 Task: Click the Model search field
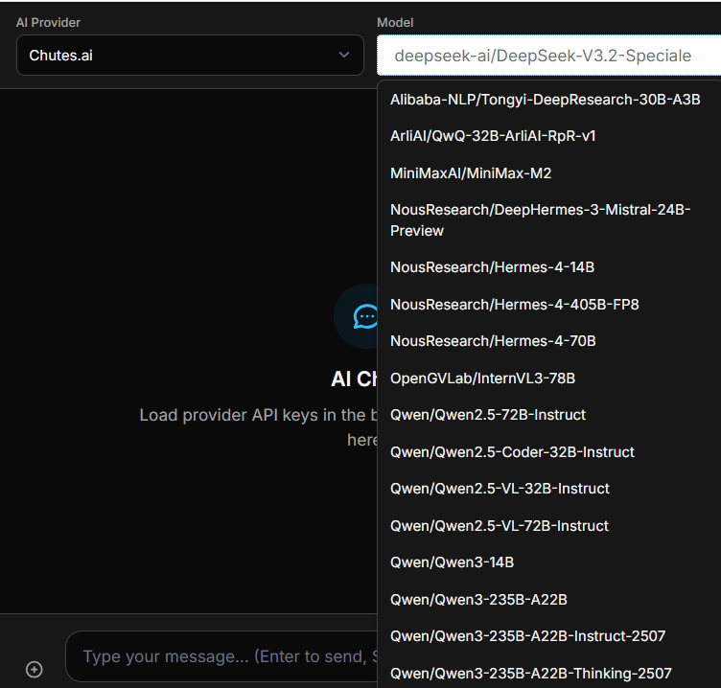pos(548,56)
